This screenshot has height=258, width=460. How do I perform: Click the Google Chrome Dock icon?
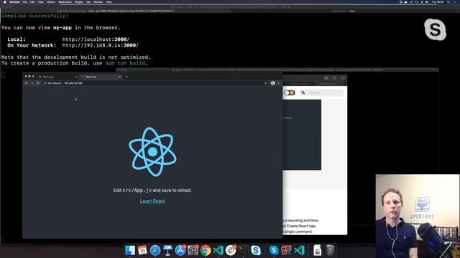206,250
